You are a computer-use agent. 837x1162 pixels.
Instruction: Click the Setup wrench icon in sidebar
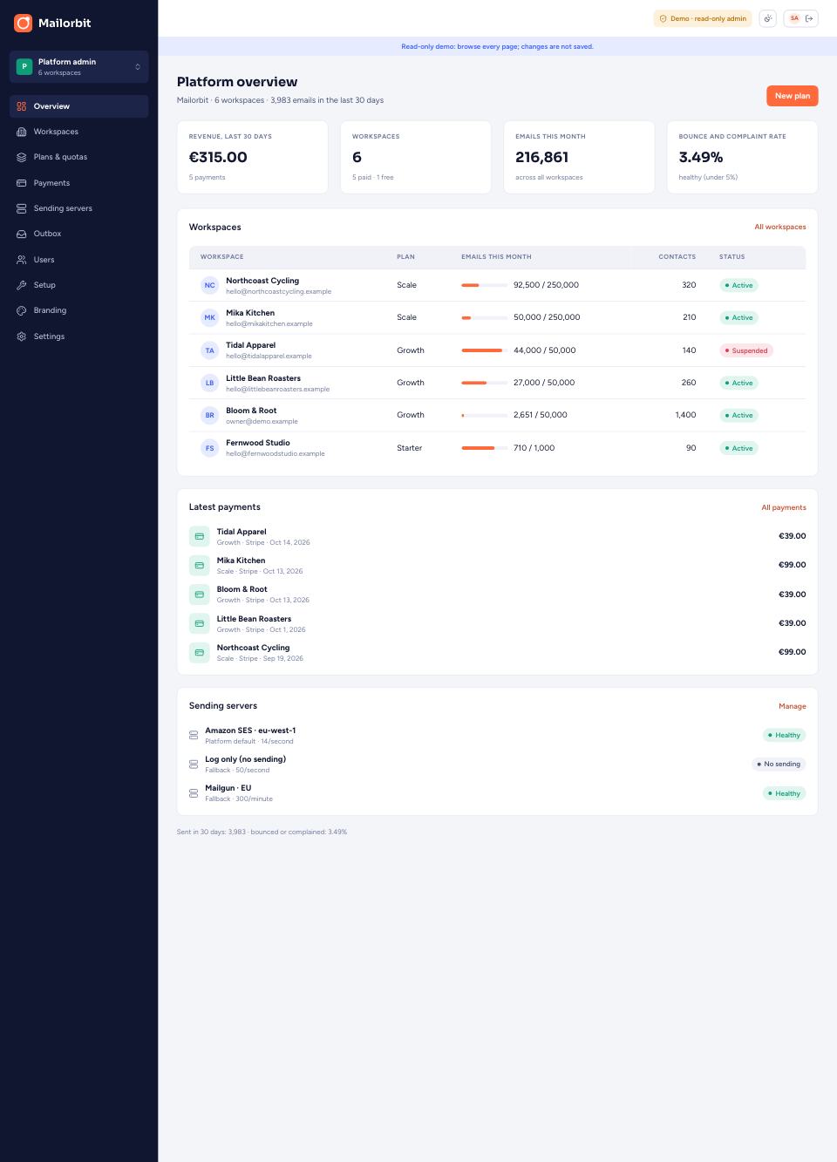pyautogui.click(x=22, y=285)
